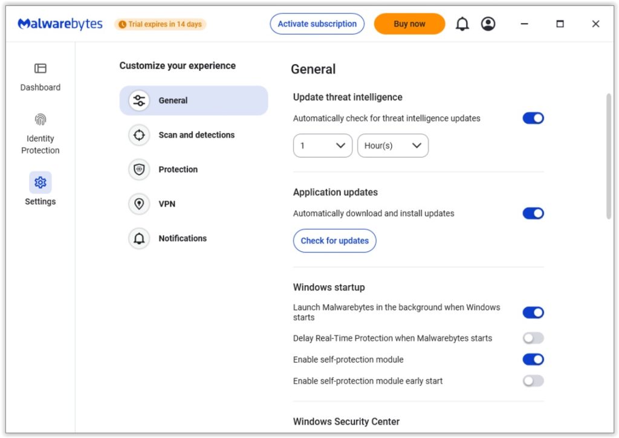Minimize the Malwarebytes window
Screen dimensions: 619x438
pyautogui.click(x=524, y=24)
